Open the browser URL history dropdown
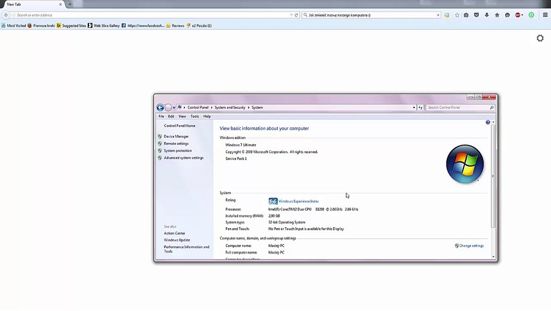The height and width of the screenshot is (311, 551). (x=291, y=15)
